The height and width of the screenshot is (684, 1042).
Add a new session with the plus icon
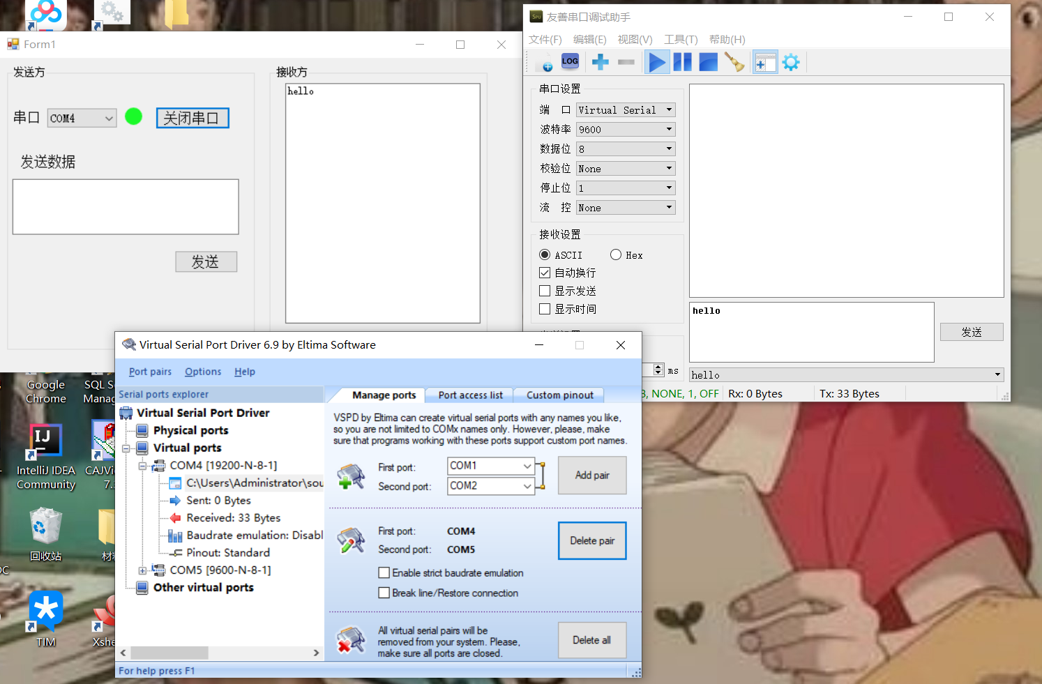[599, 61]
